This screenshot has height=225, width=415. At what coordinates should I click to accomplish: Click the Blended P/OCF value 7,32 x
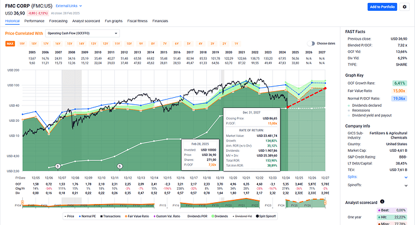tap(402, 45)
